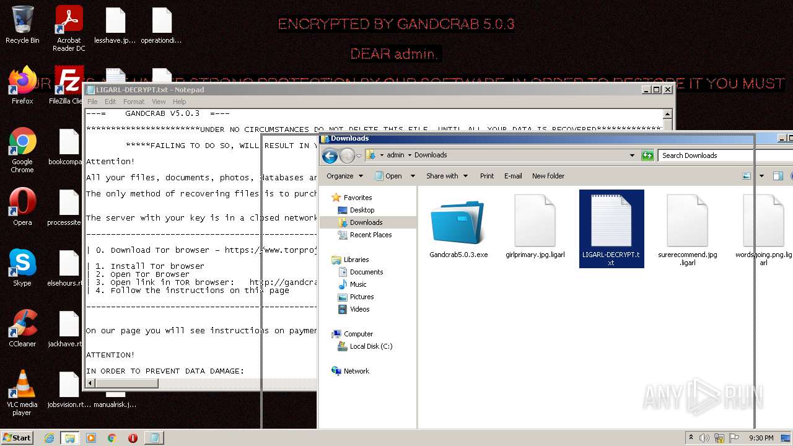Click the Start button
The height and width of the screenshot is (446, 793).
[17, 438]
